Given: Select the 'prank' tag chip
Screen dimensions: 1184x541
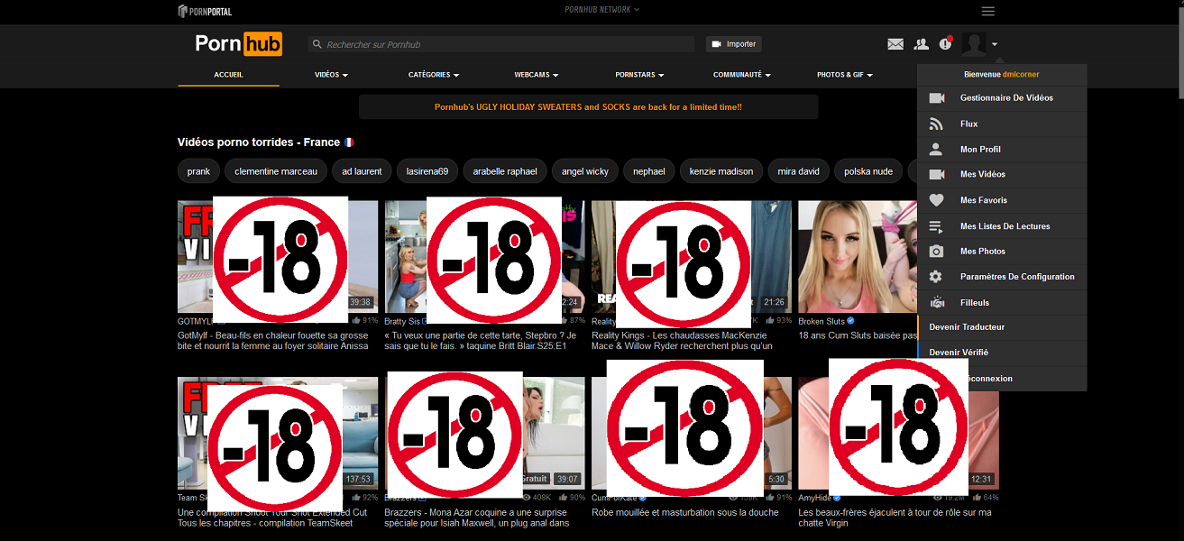Looking at the screenshot, I should pyautogui.click(x=198, y=171).
